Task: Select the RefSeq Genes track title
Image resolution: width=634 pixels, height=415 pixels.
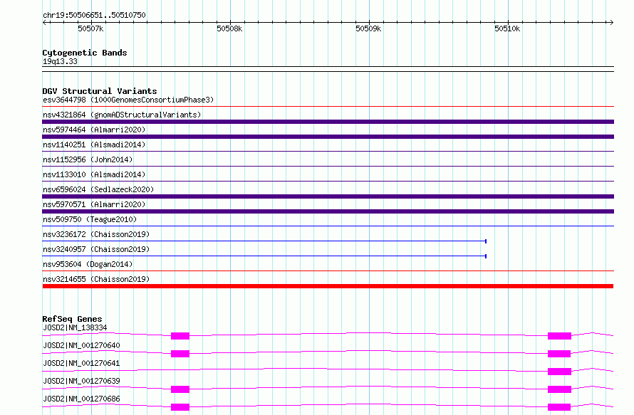Action: [x=72, y=319]
